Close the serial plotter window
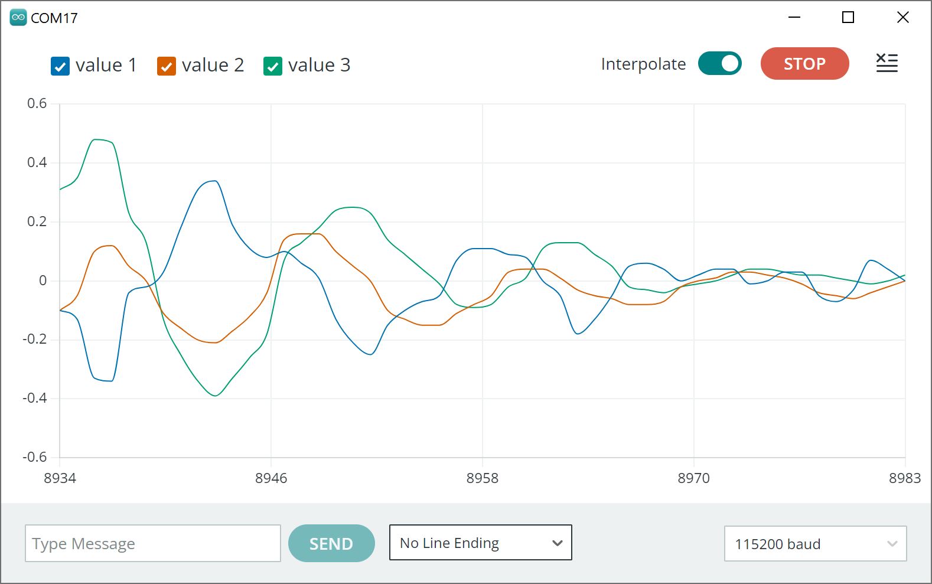This screenshot has width=932, height=584. pyautogui.click(x=902, y=18)
